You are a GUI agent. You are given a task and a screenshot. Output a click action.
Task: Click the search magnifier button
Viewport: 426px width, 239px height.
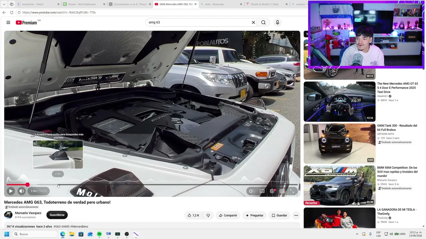click(x=263, y=23)
